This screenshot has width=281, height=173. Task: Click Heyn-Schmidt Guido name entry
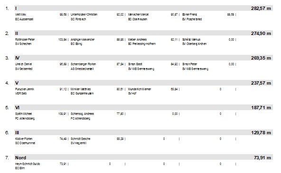28,164
